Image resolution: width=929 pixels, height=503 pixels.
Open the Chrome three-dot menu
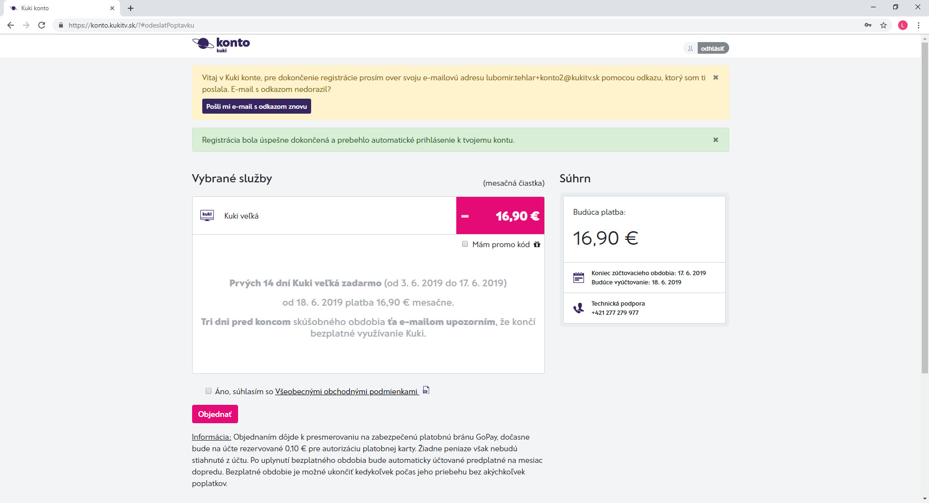coord(918,25)
